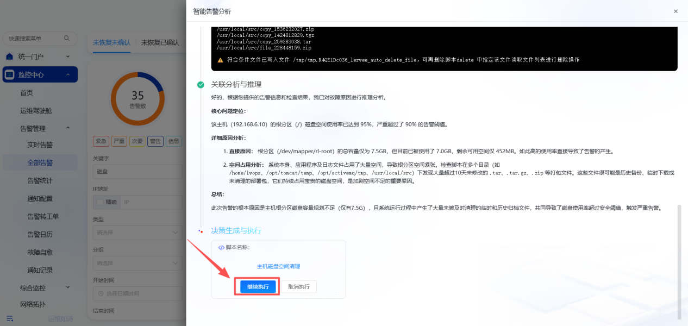Click the code icon beside 脚本名称
The image size is (688, 326).
click(221, 247)
